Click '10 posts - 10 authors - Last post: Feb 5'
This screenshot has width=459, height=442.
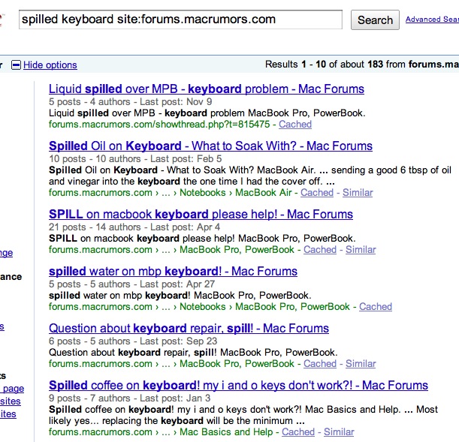(135, 159)
